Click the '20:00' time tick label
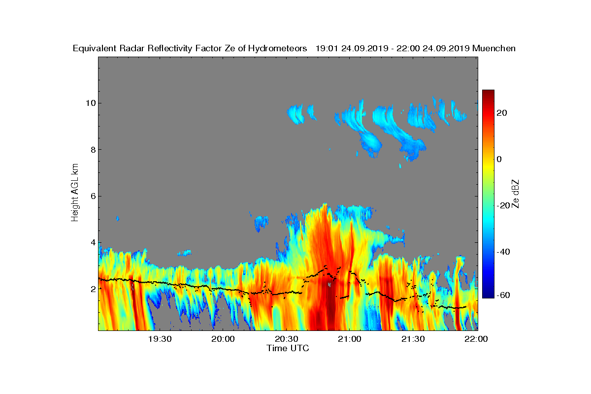The image size is (591, 394). (x=223, y=339)
